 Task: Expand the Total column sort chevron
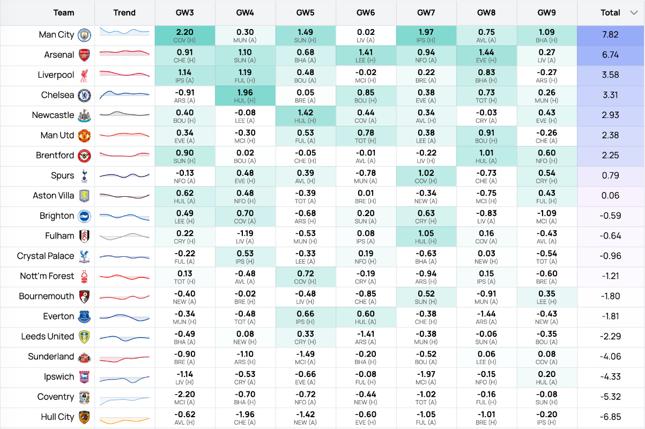pyautogui.click(x=633, y=13)
